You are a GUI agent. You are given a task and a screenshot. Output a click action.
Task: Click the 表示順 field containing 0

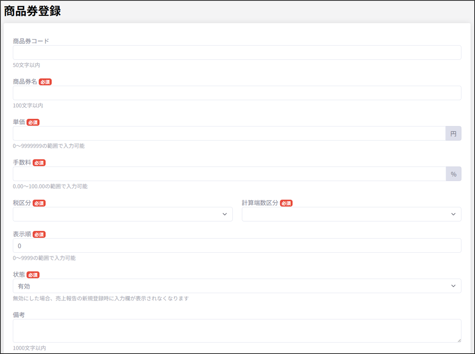point(237,246)
